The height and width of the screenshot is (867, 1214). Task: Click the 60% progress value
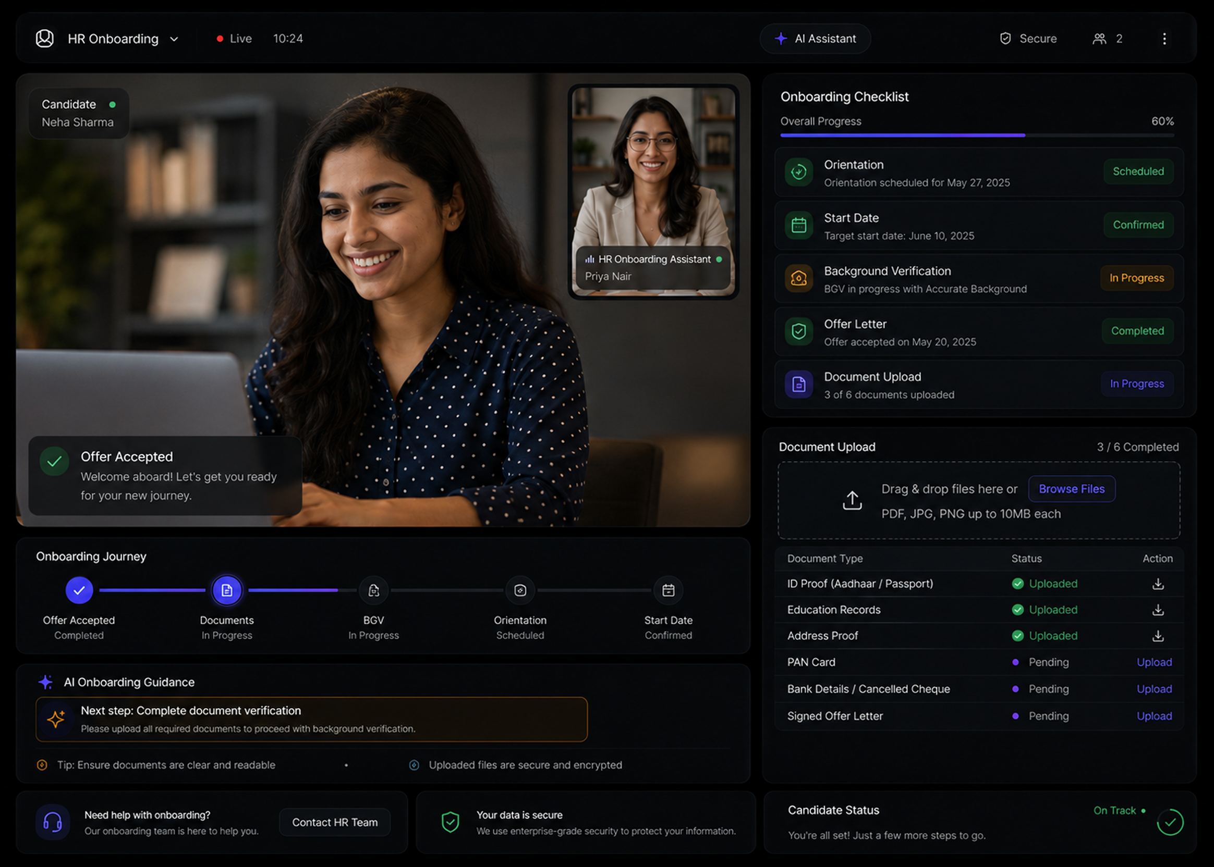[x=1163, y=121]
